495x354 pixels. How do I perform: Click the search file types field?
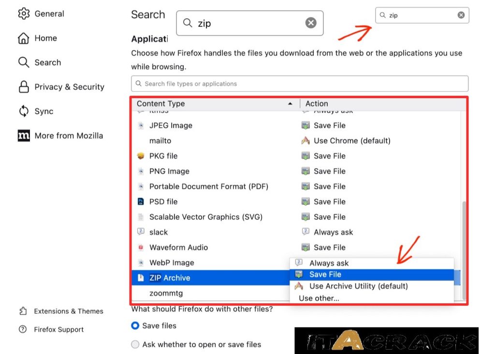300,83
